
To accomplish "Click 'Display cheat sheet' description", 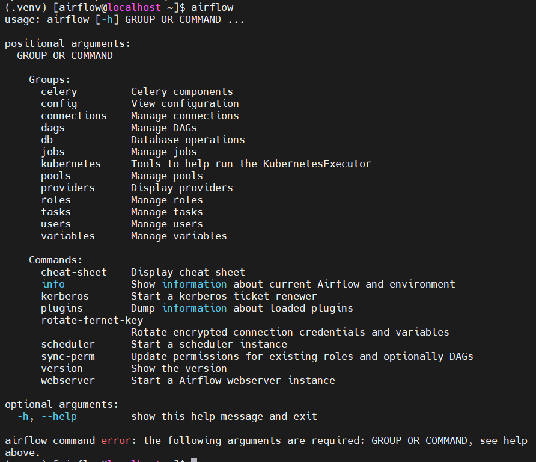I will point(188,273).
